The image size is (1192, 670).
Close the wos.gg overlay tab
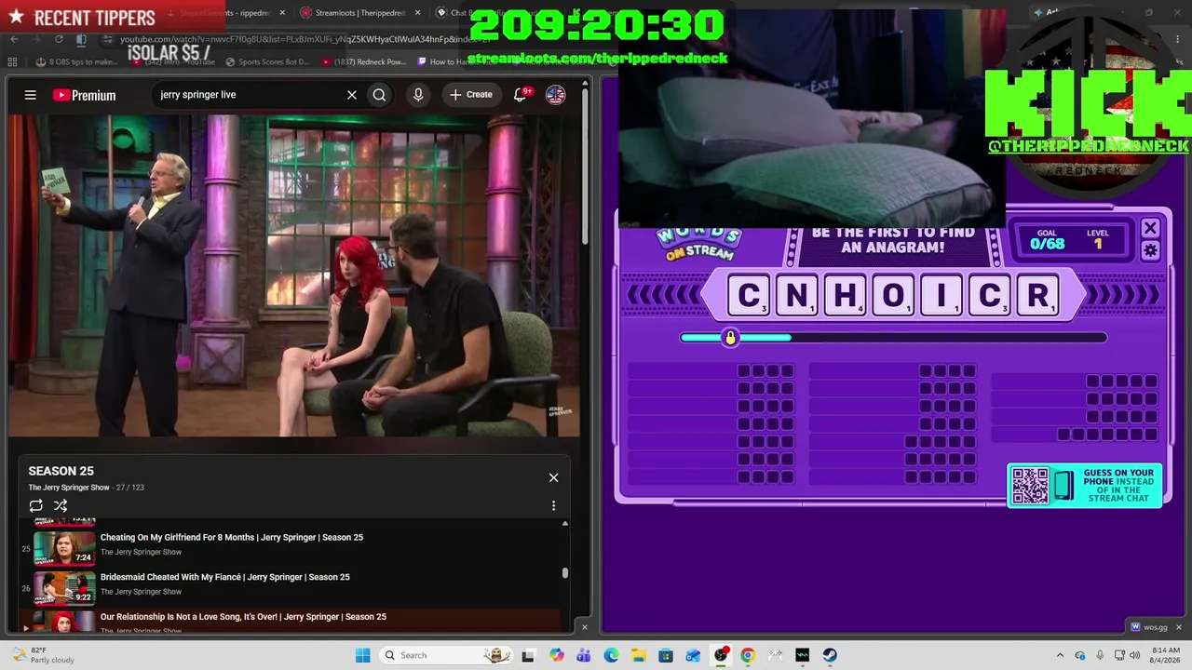click(1178, 627)
